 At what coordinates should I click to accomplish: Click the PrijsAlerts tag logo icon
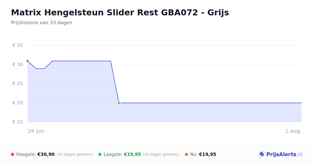coord(262,154)
